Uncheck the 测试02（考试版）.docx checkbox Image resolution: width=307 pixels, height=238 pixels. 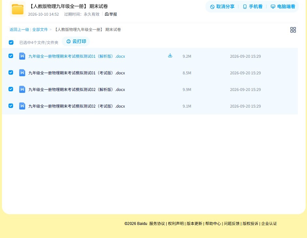[11, 106]
